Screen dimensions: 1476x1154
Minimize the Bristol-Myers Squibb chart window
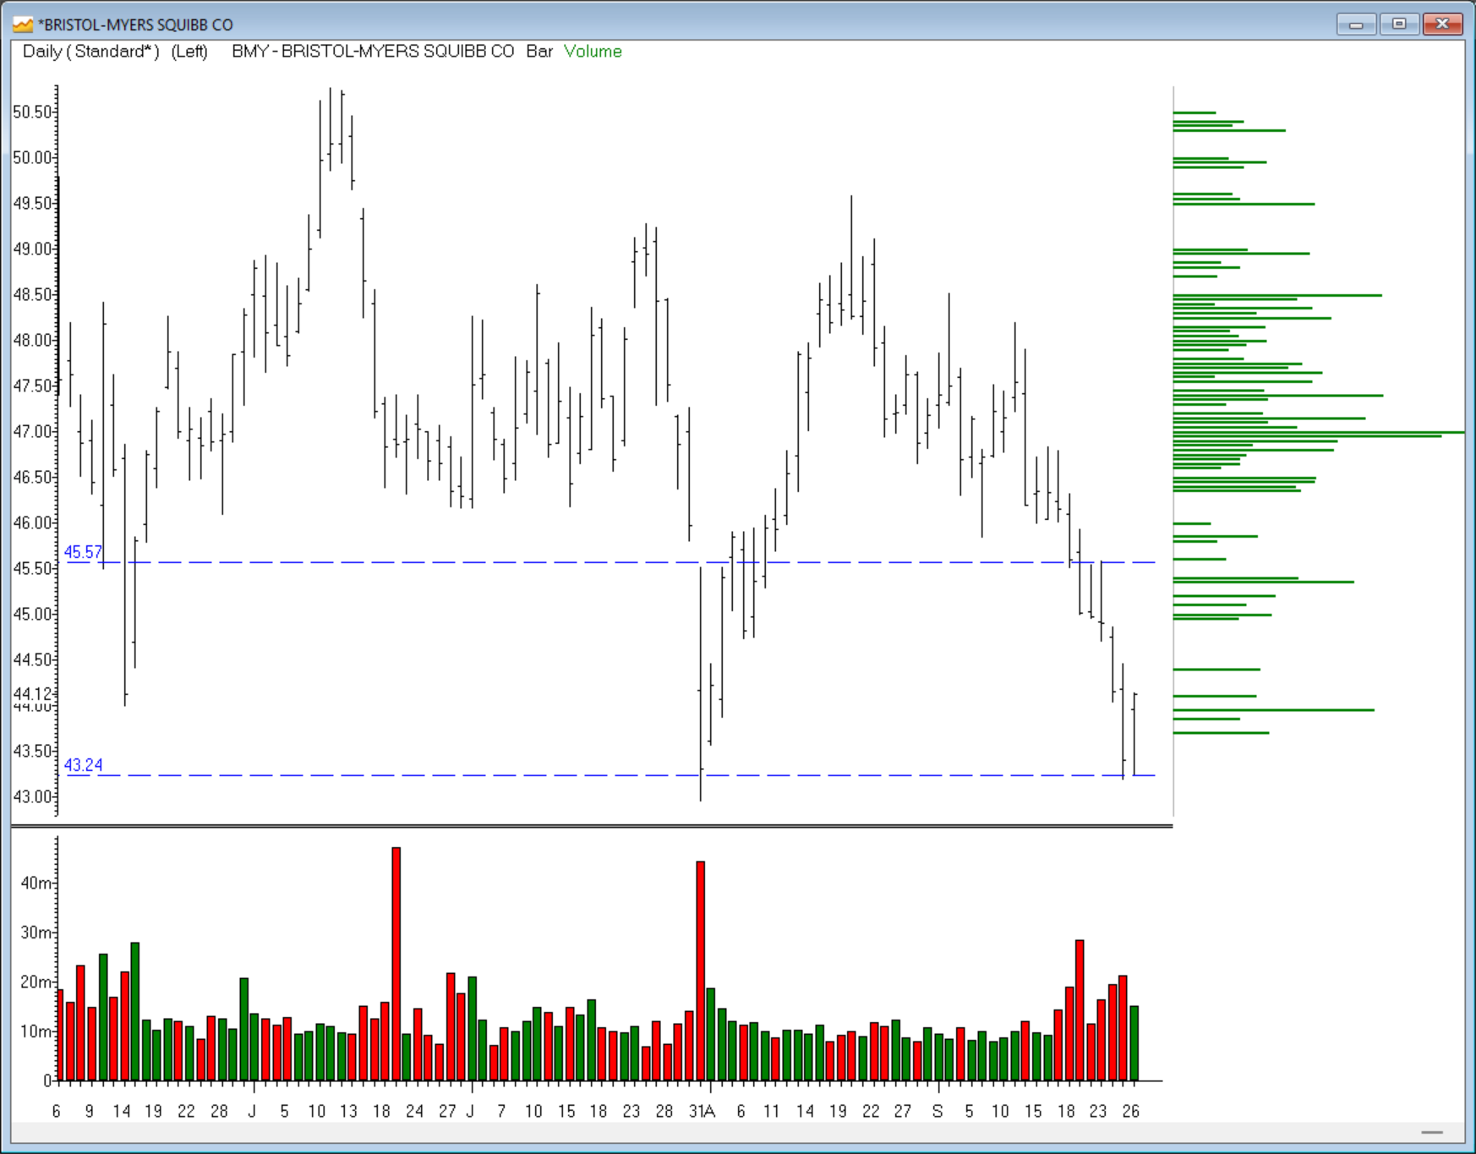click(x=1356, y=24)
